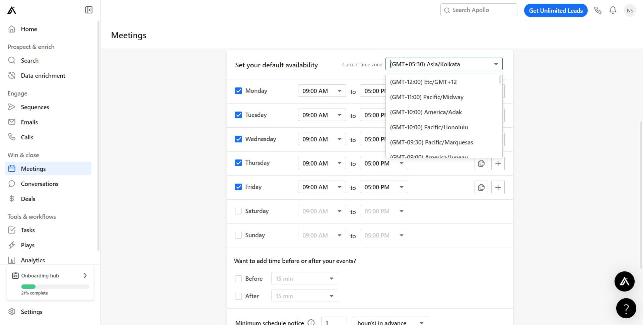Viewport: 643px width, 325px height.
Task: Enable the Before buffer time checkbox
Action: pyautogui.click(x=238, y=279)
